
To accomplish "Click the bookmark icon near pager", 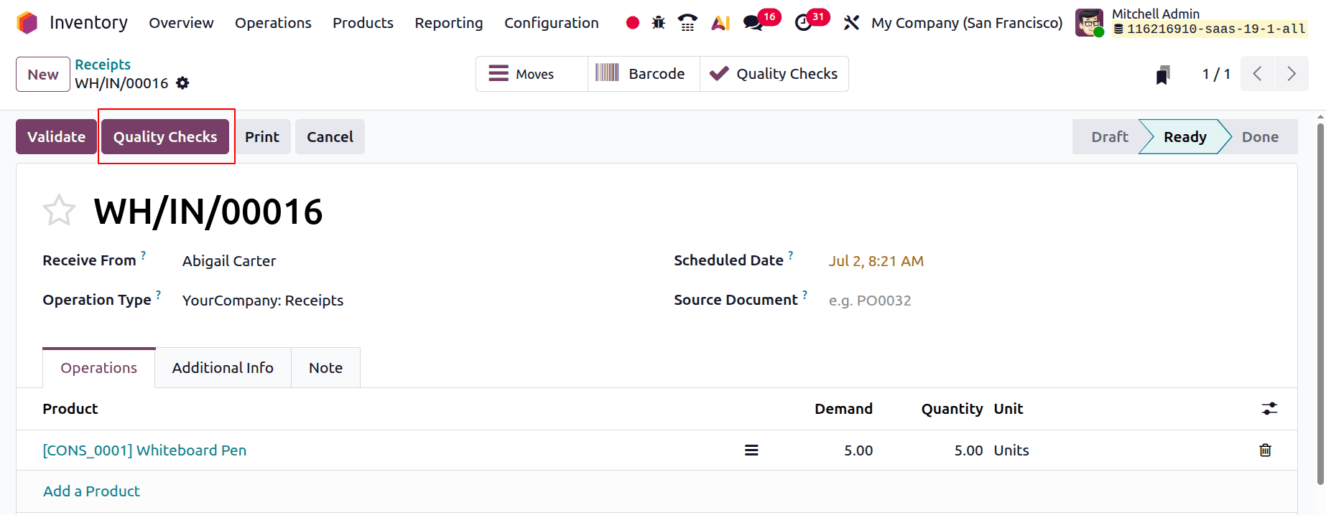I will coord(1163,75).
